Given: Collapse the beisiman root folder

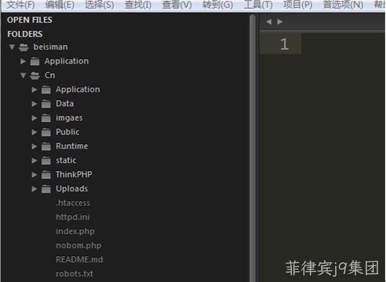Looking at the screenshot, I should [x=12, y=47].
